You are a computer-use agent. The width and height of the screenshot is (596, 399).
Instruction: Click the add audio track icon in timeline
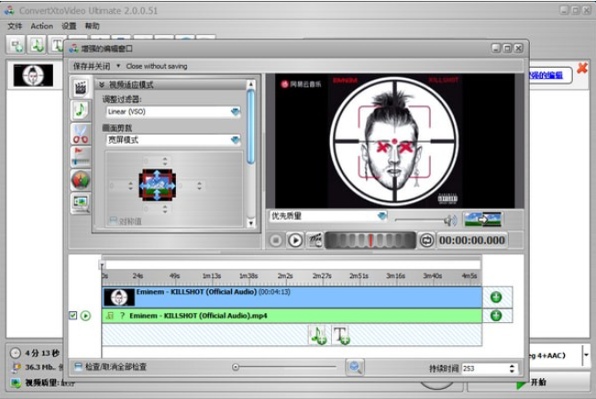tap(318, 335)
